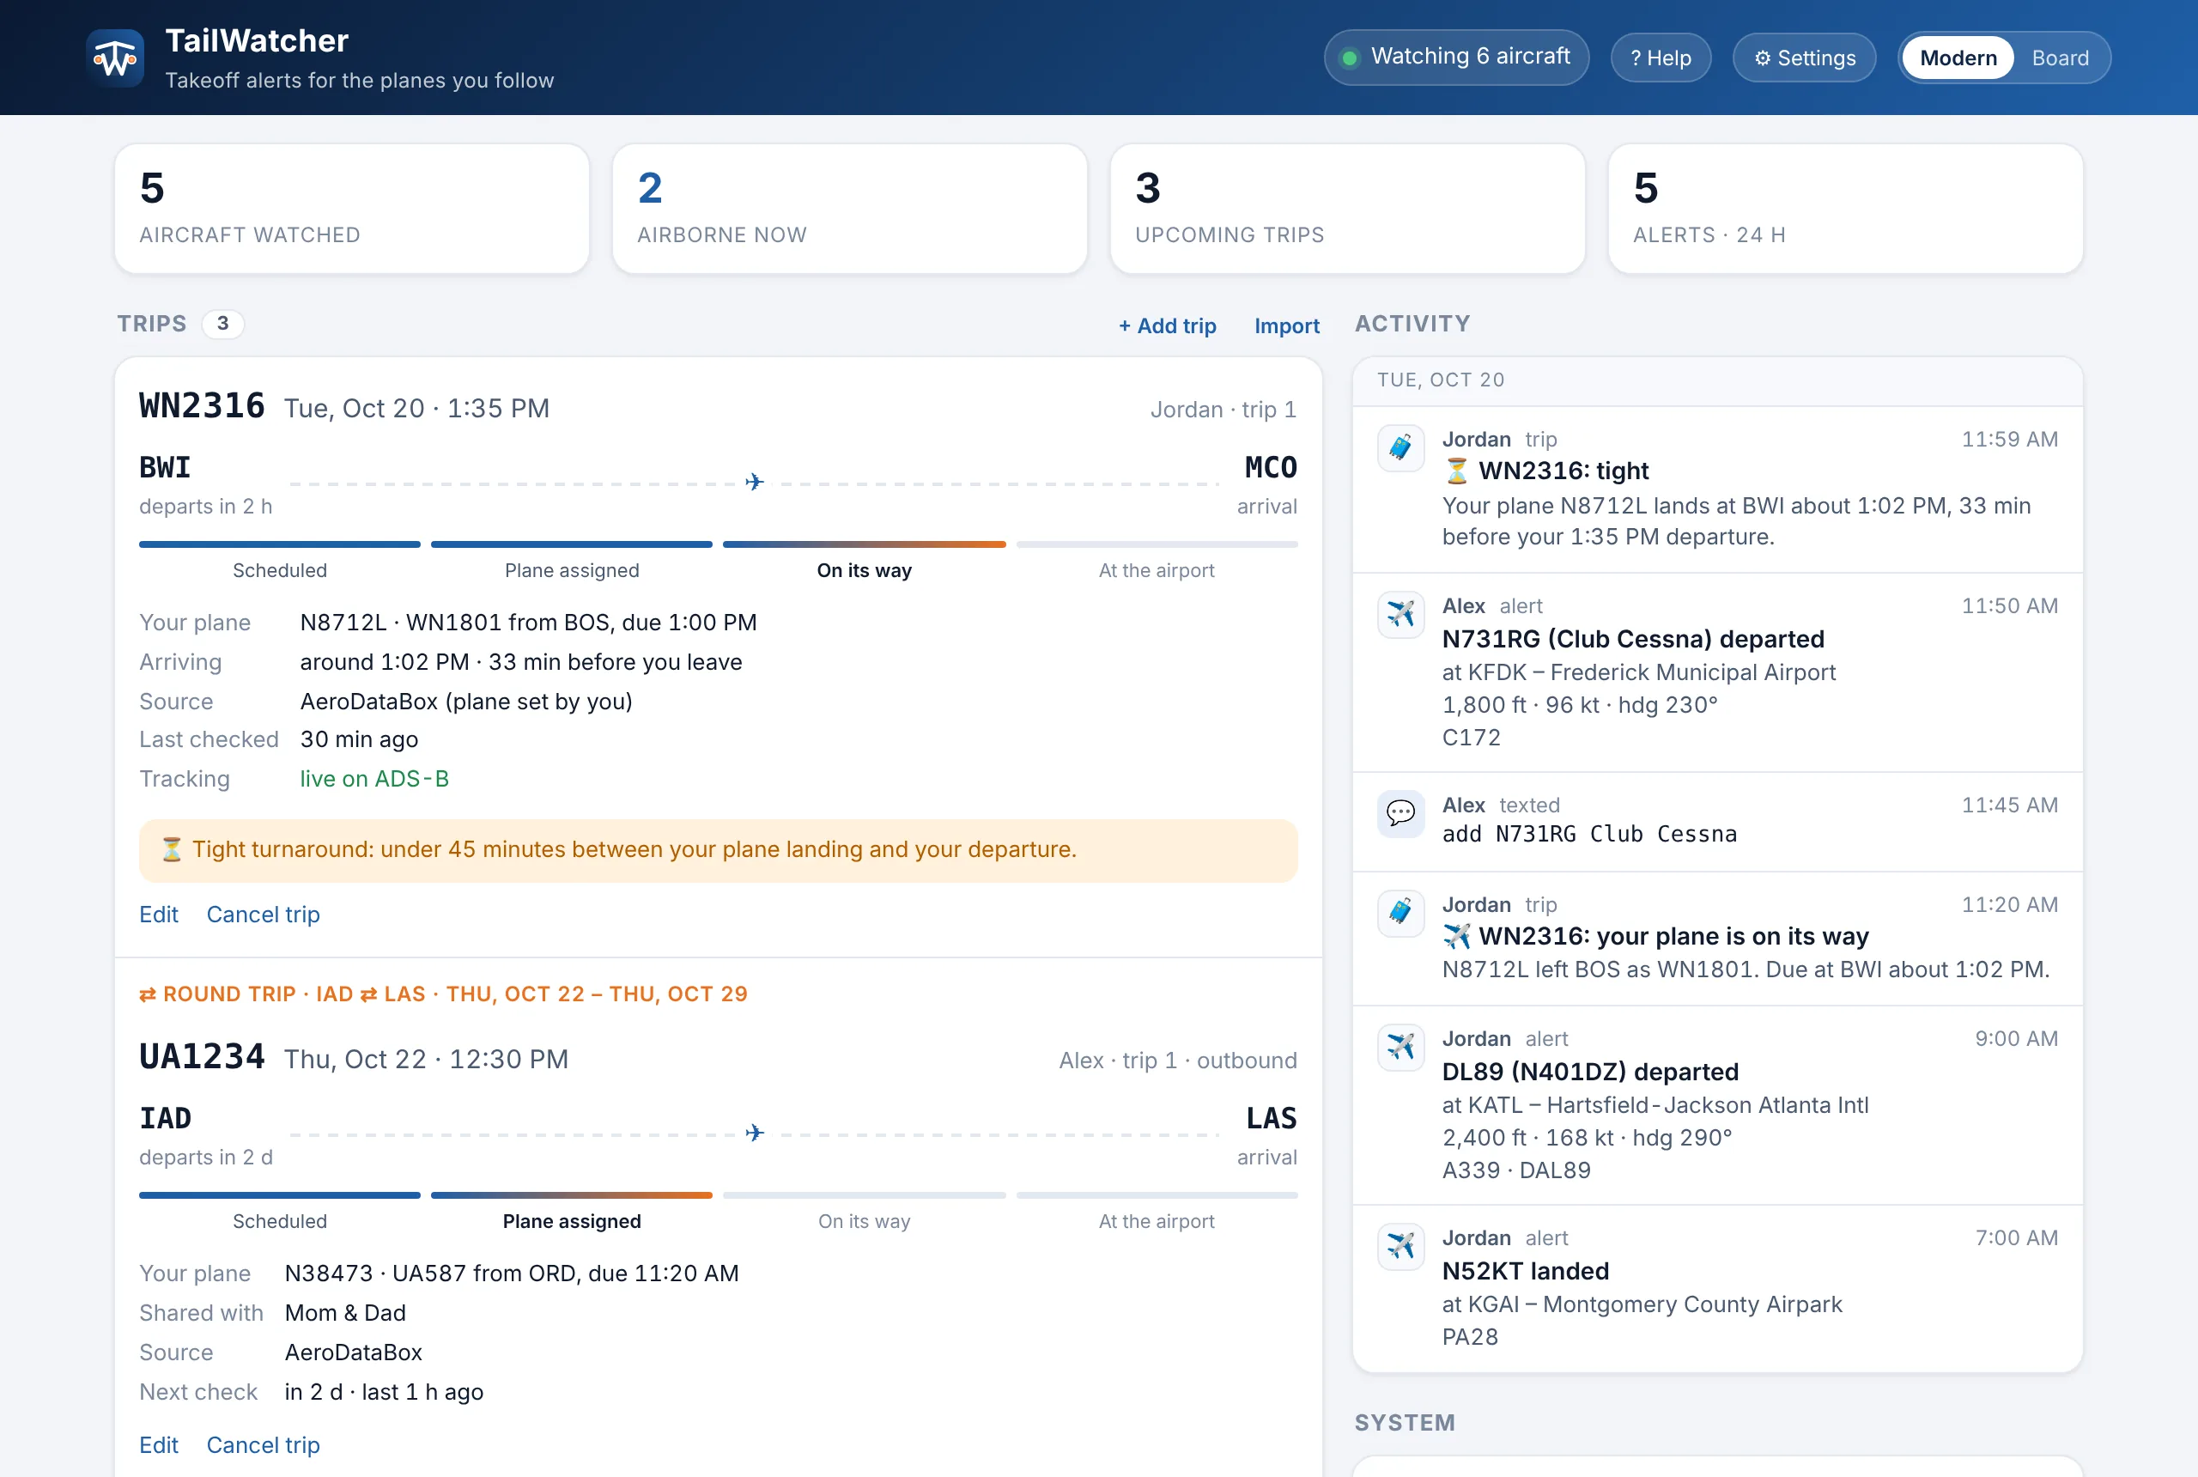Click plane icon on N52KT landed alert
Image resolution: width=2198 pixels, height=1477 pixels.
pyautogui.click(x=1400, y=1246)
